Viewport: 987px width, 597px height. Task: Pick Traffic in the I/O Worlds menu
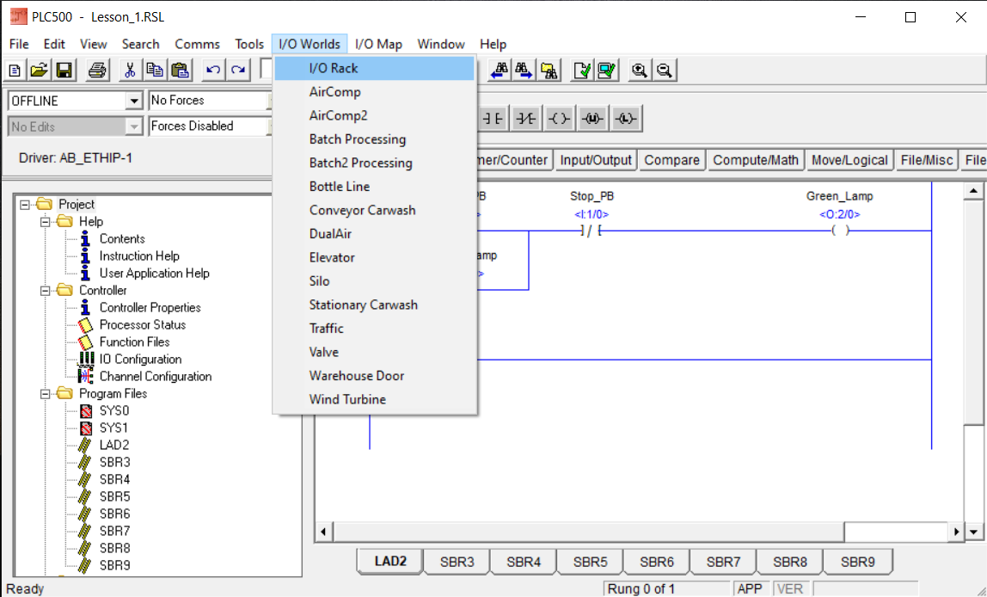375,328
